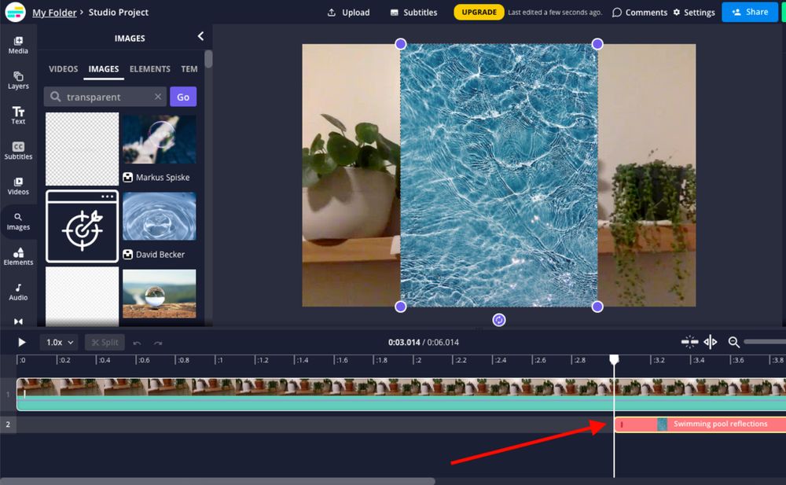Collapse the Images panel with the left chevron

[200, 35]
